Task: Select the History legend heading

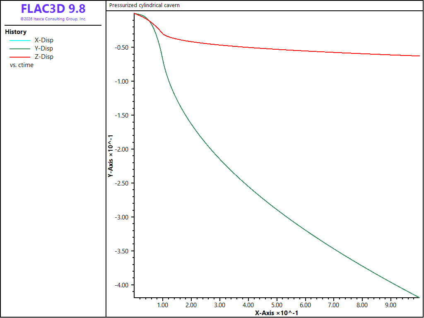Action: pyautogui.click(x=16, y=32)
